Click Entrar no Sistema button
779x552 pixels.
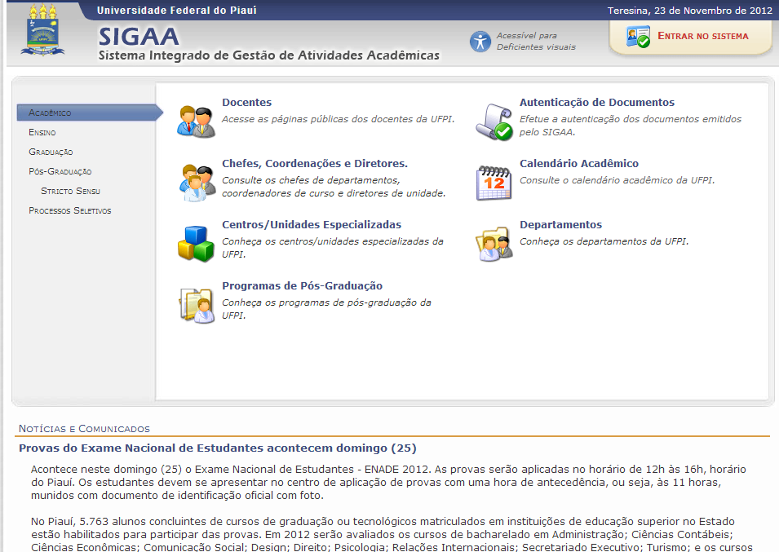pyautogui.click(x=691, y=37)
